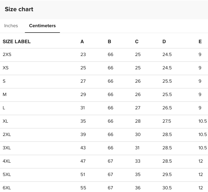Select the XS size label
Screen dimensions: 208x192
click(6, 68)
